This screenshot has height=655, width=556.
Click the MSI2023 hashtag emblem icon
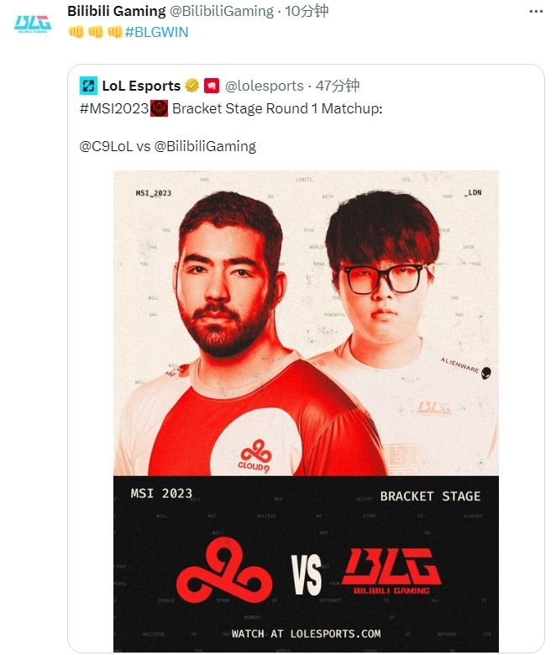[x=159, y=108]
